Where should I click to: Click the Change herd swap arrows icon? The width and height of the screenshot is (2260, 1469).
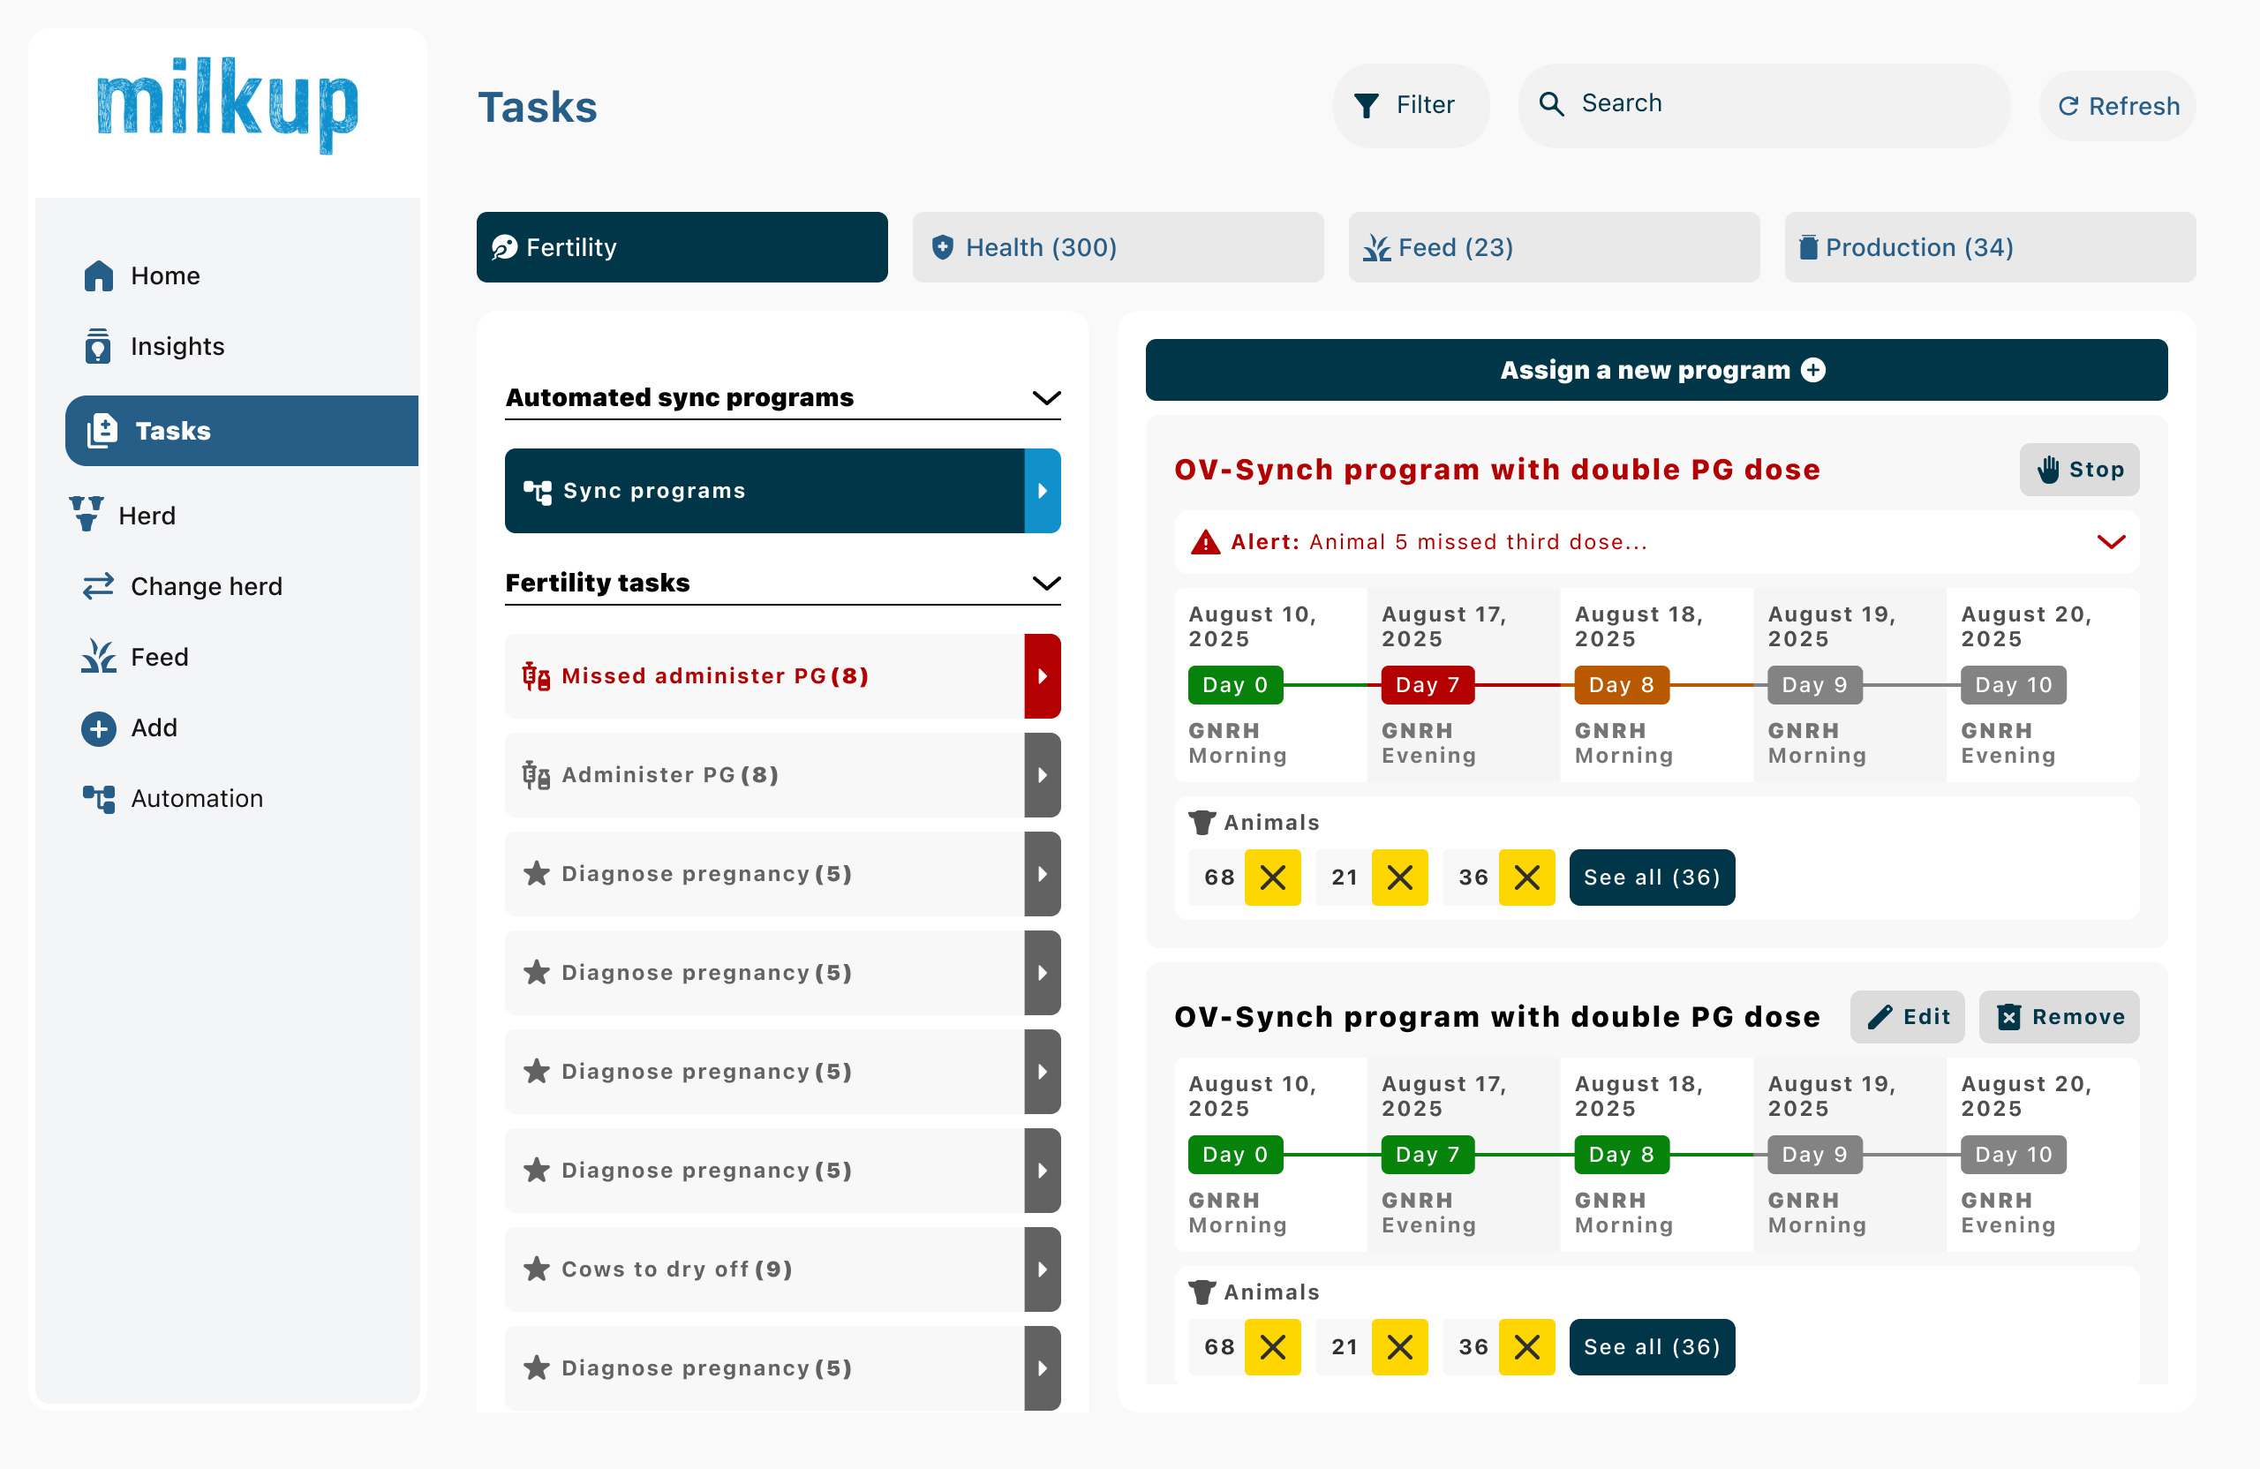point(99,586)
